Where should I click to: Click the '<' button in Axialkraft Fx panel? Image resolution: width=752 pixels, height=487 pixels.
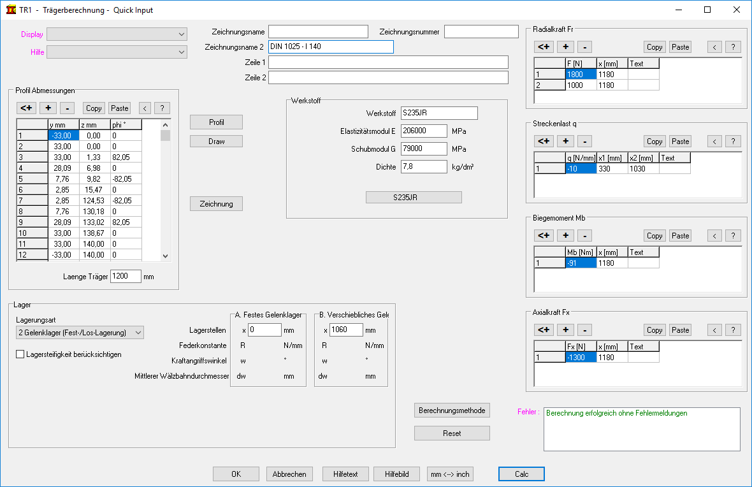coord(715,330)
